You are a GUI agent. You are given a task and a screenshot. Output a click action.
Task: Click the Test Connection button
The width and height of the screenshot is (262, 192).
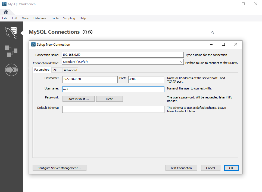coord(181,168)
